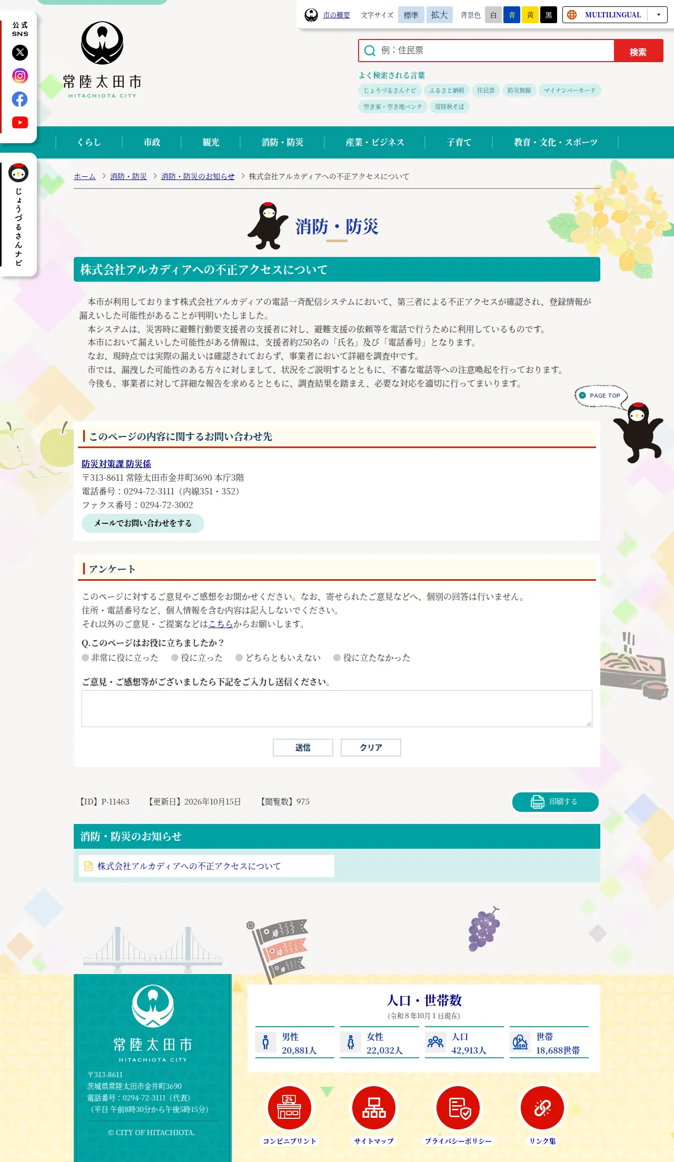Open the 防災対策課 防災係 link
The height and width of the screenshot is (1162, 674).
pyautogui.click(x=116, y=464)
